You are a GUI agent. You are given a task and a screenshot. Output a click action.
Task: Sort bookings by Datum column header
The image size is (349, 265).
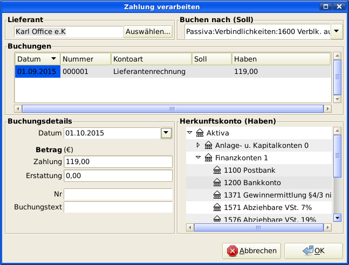pyautogui.click(x=37, y=59)
